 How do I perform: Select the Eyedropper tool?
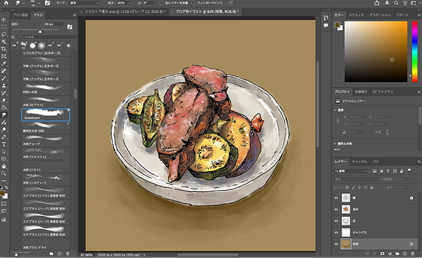[x=4, y=63]
